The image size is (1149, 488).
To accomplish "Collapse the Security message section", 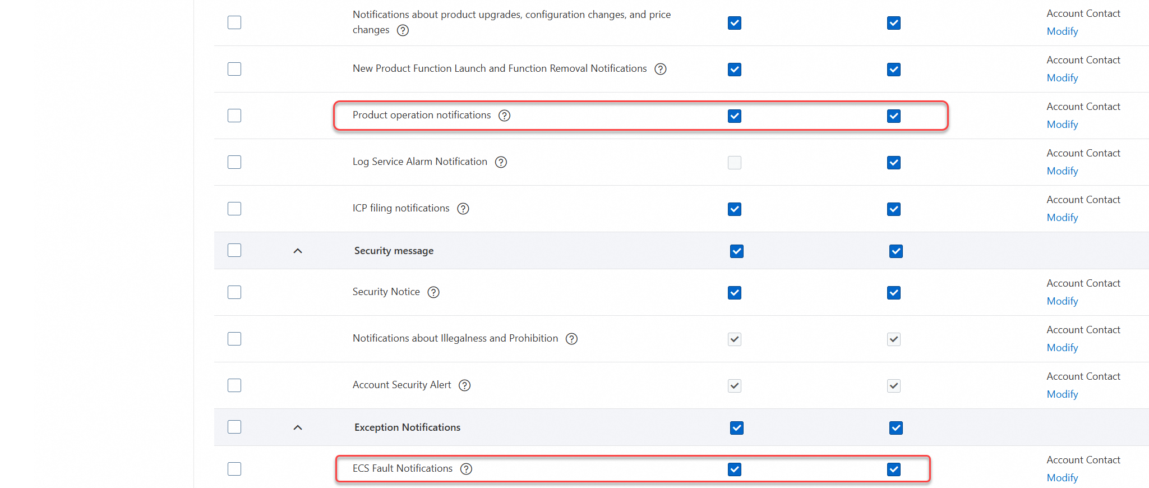I will (x=298, y=251).
